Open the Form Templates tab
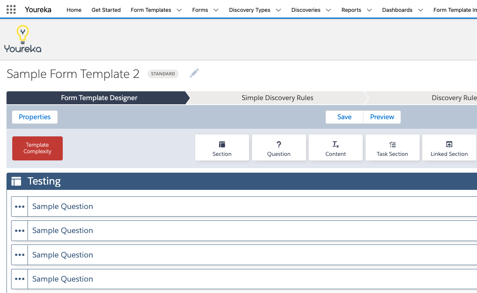 tap(151, 10)
